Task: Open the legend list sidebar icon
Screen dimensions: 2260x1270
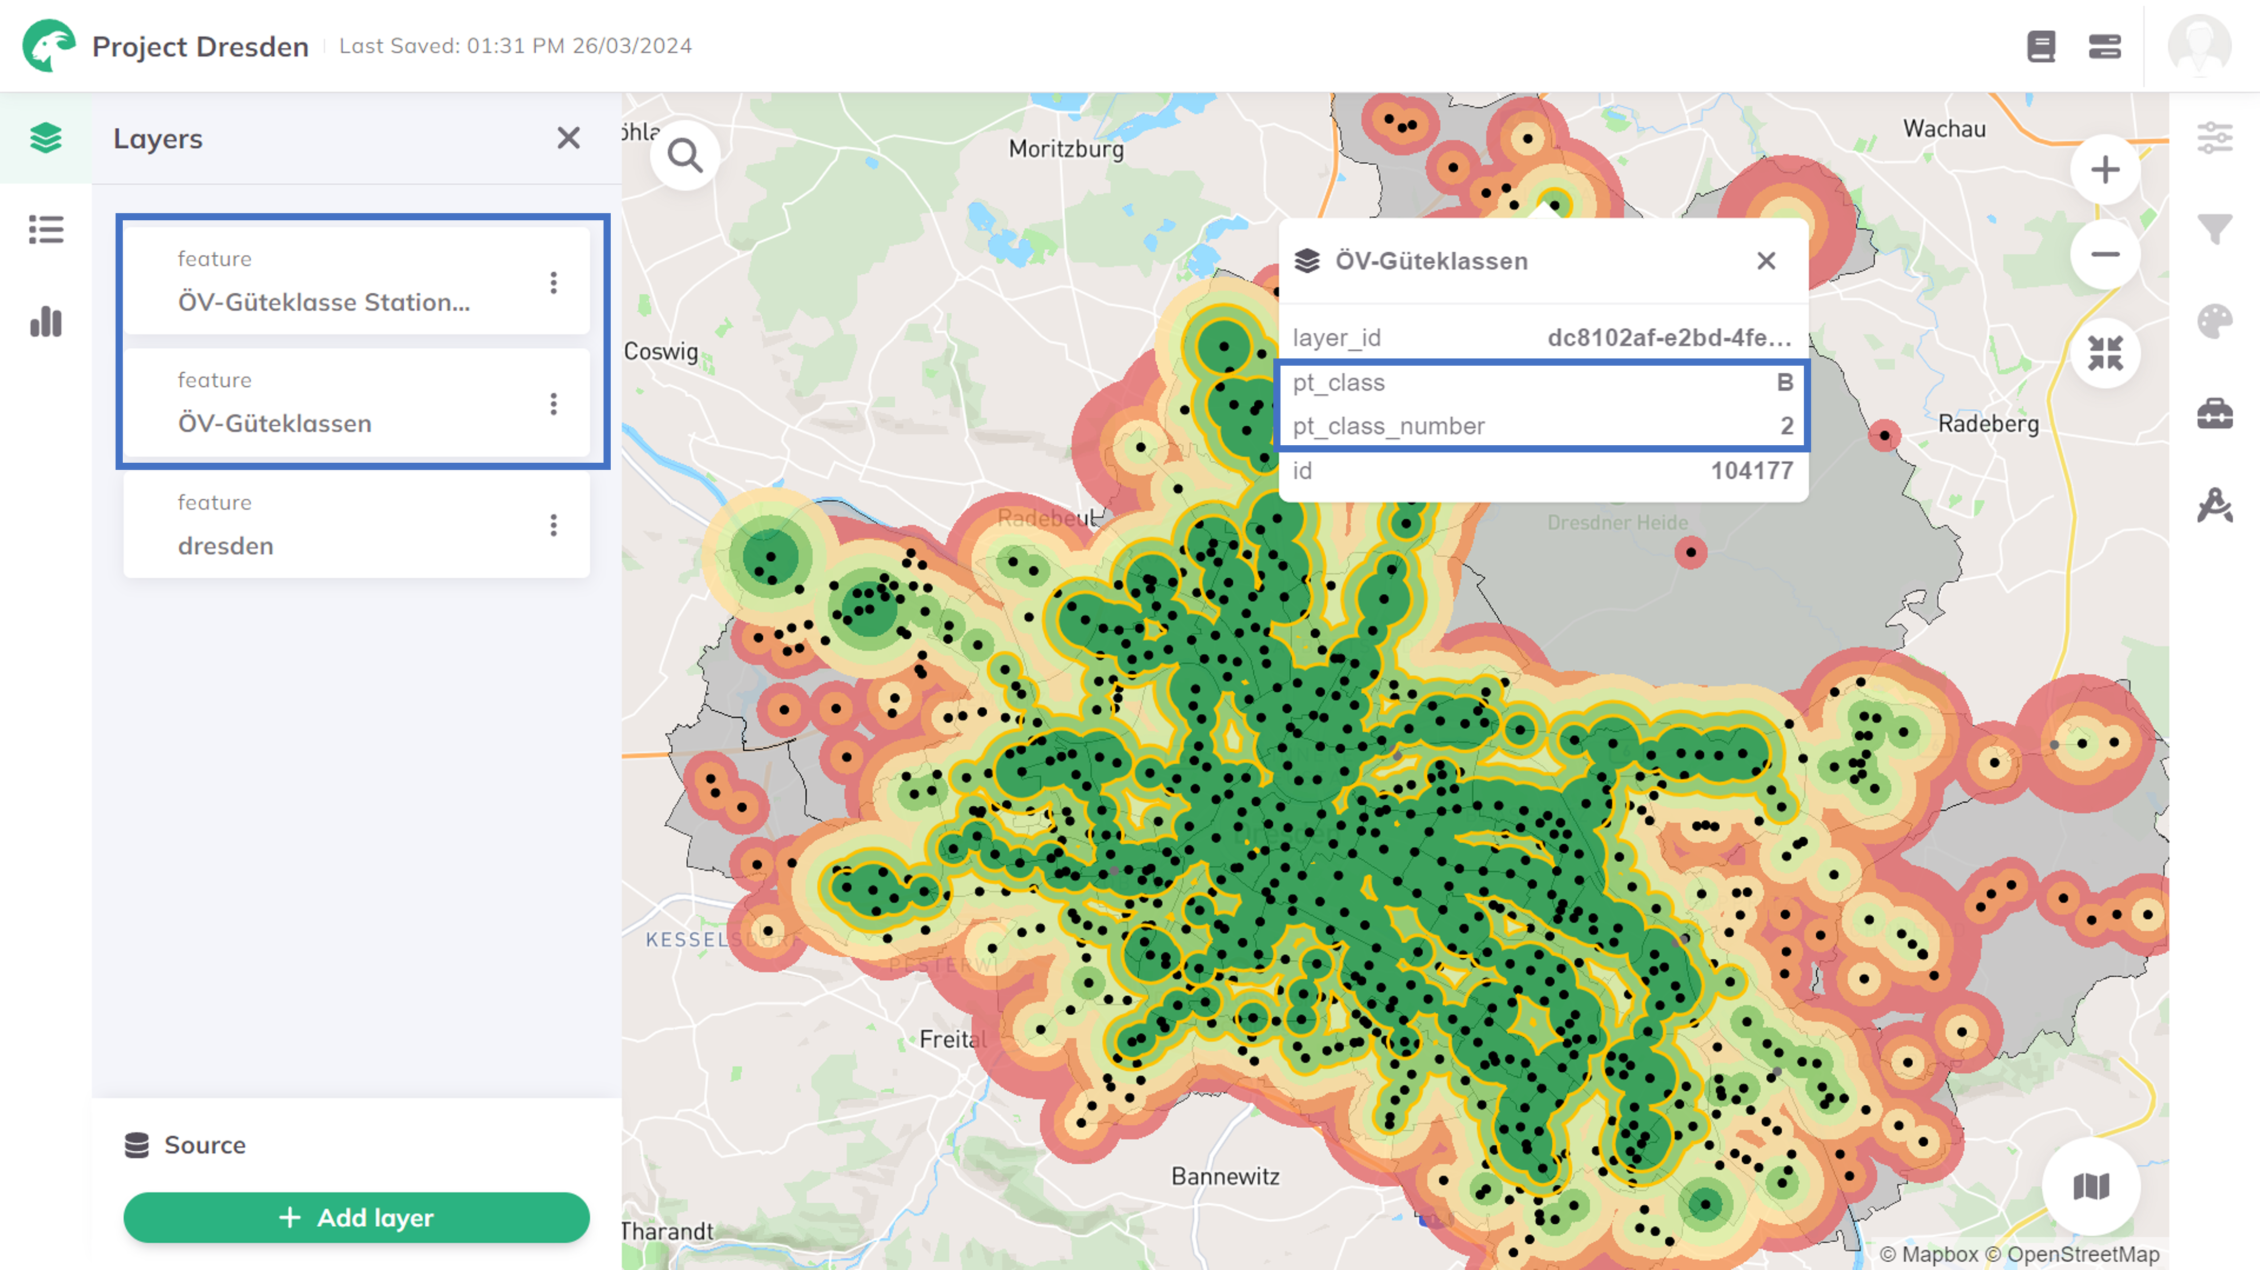Action: tap(46, 230)
